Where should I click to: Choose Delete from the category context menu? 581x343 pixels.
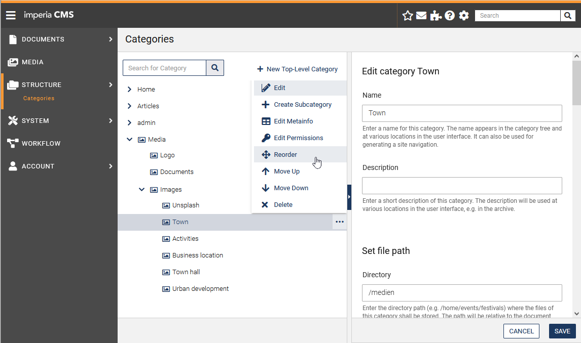pyautogui.click(x=283, y=204)
